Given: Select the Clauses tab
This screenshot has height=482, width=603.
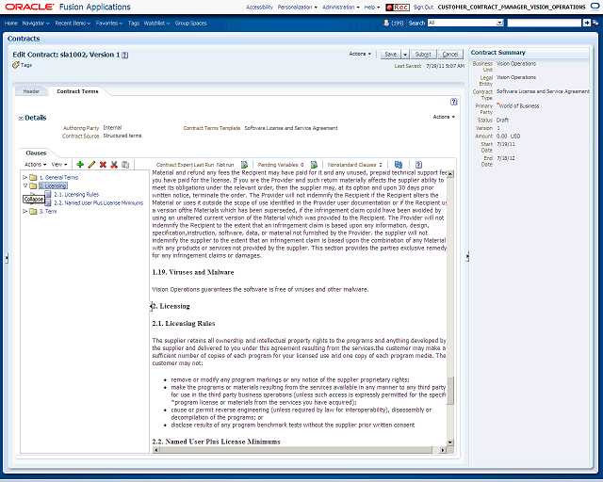Looking at the screenshot, I should 36,153.
